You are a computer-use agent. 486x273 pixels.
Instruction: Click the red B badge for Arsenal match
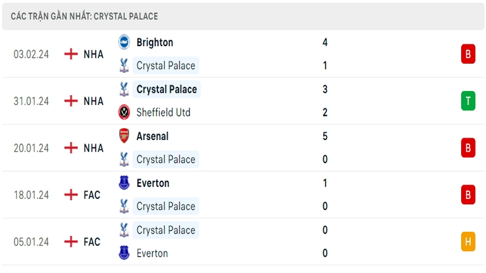tap(468, 147)
